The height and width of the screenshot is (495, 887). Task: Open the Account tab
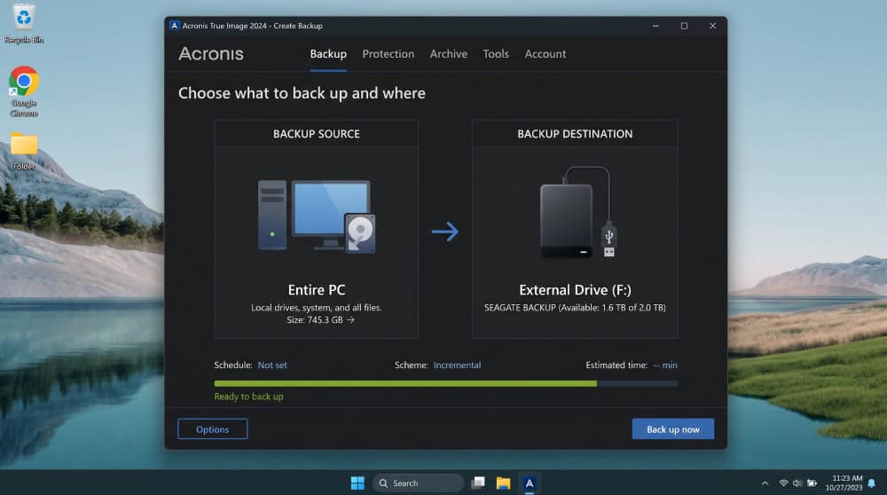tap(546, 54)
